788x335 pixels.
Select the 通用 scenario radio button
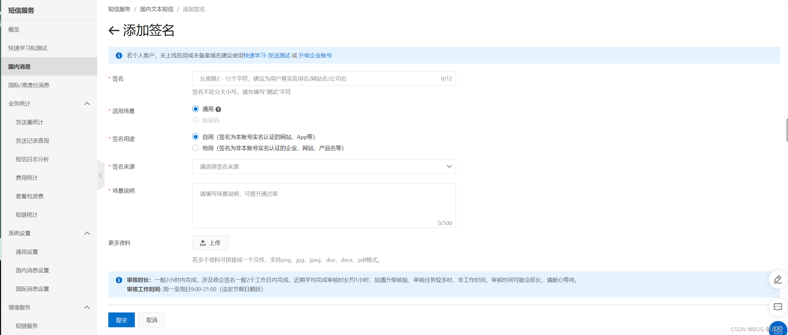tap(195, 109)
